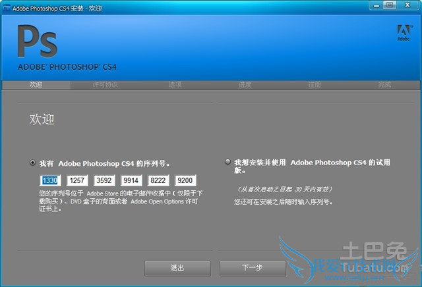Click serial field containing 1330
422x287 pixels.
click(x=50, y=180)
